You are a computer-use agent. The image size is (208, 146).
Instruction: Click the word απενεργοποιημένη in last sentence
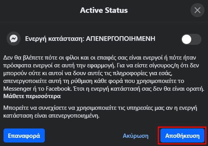[x=74, y=116]
